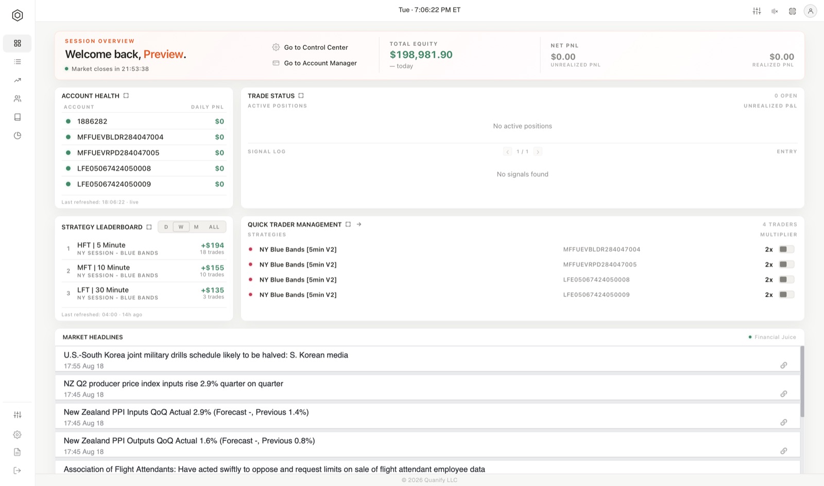Click the sliders icon in the top bar
The height and width of the screenshot is (486, 824).
[x=757, y=11]
